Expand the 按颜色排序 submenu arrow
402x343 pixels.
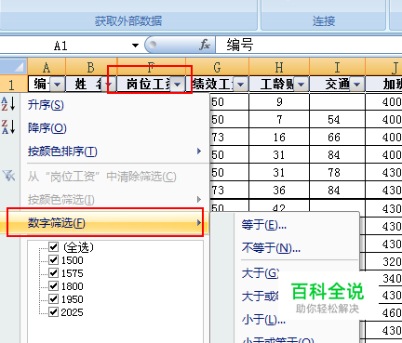click(199, 152)
